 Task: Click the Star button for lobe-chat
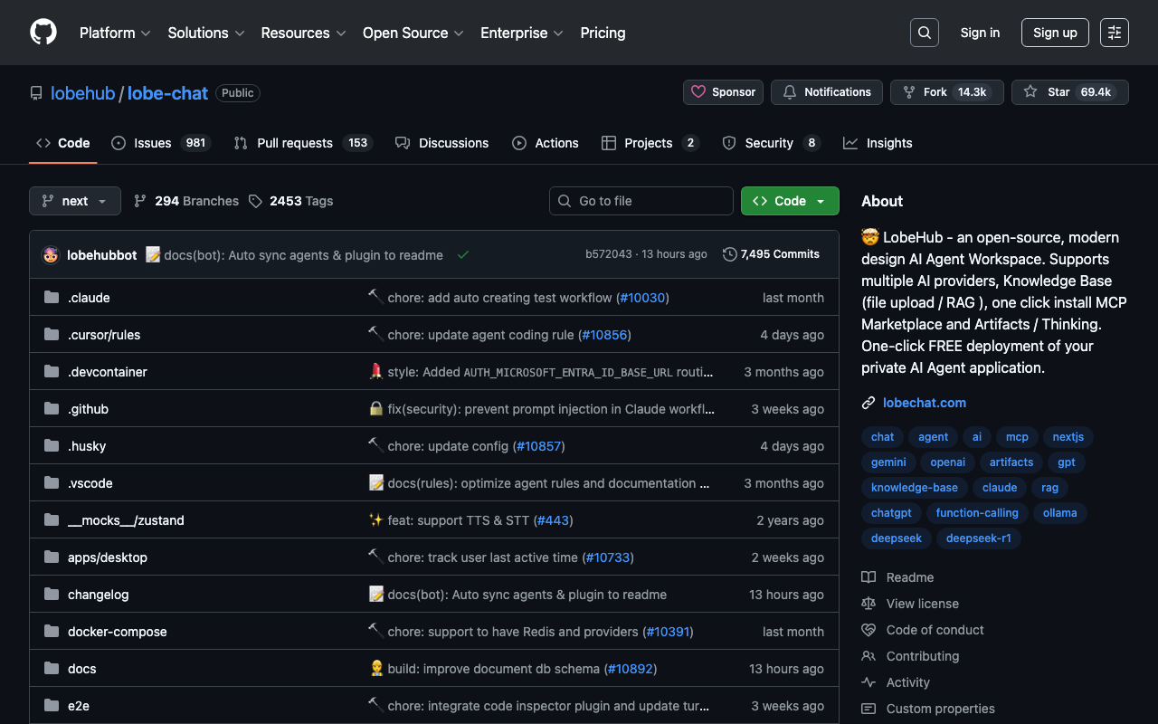click(1070, 92)
